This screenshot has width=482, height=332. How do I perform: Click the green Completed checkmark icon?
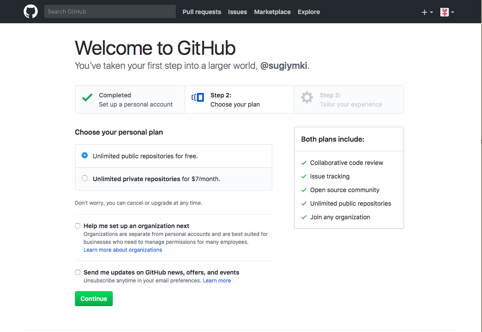87,98
